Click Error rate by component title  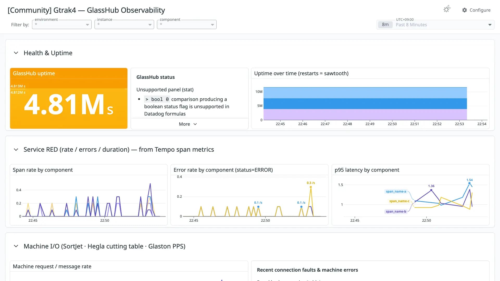click(x=223, y=170)
